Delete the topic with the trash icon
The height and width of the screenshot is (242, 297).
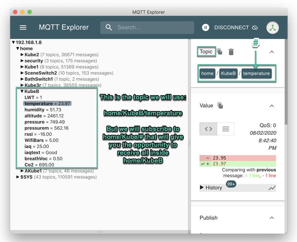tap(231, 52)
